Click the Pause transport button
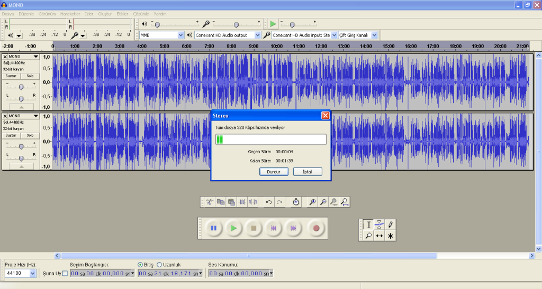This screenshot has width=542, height=289. [214, 228]
